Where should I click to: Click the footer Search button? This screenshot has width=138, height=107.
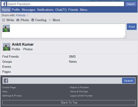pos(128,81)
